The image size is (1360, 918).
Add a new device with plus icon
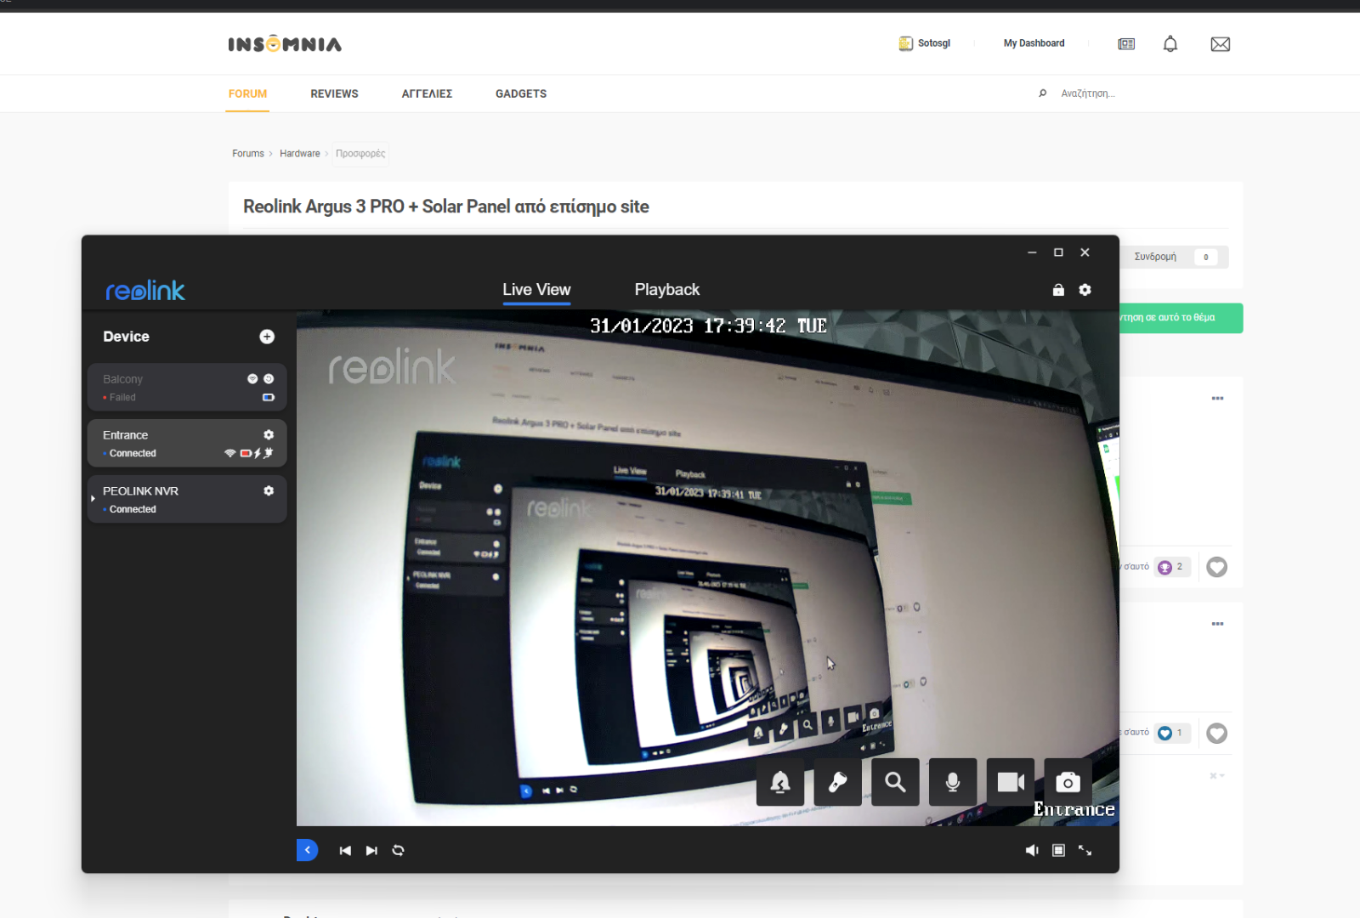[x=267, y=337]
